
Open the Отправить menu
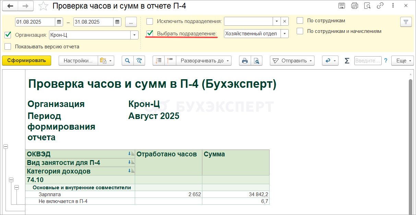(292, 61)
